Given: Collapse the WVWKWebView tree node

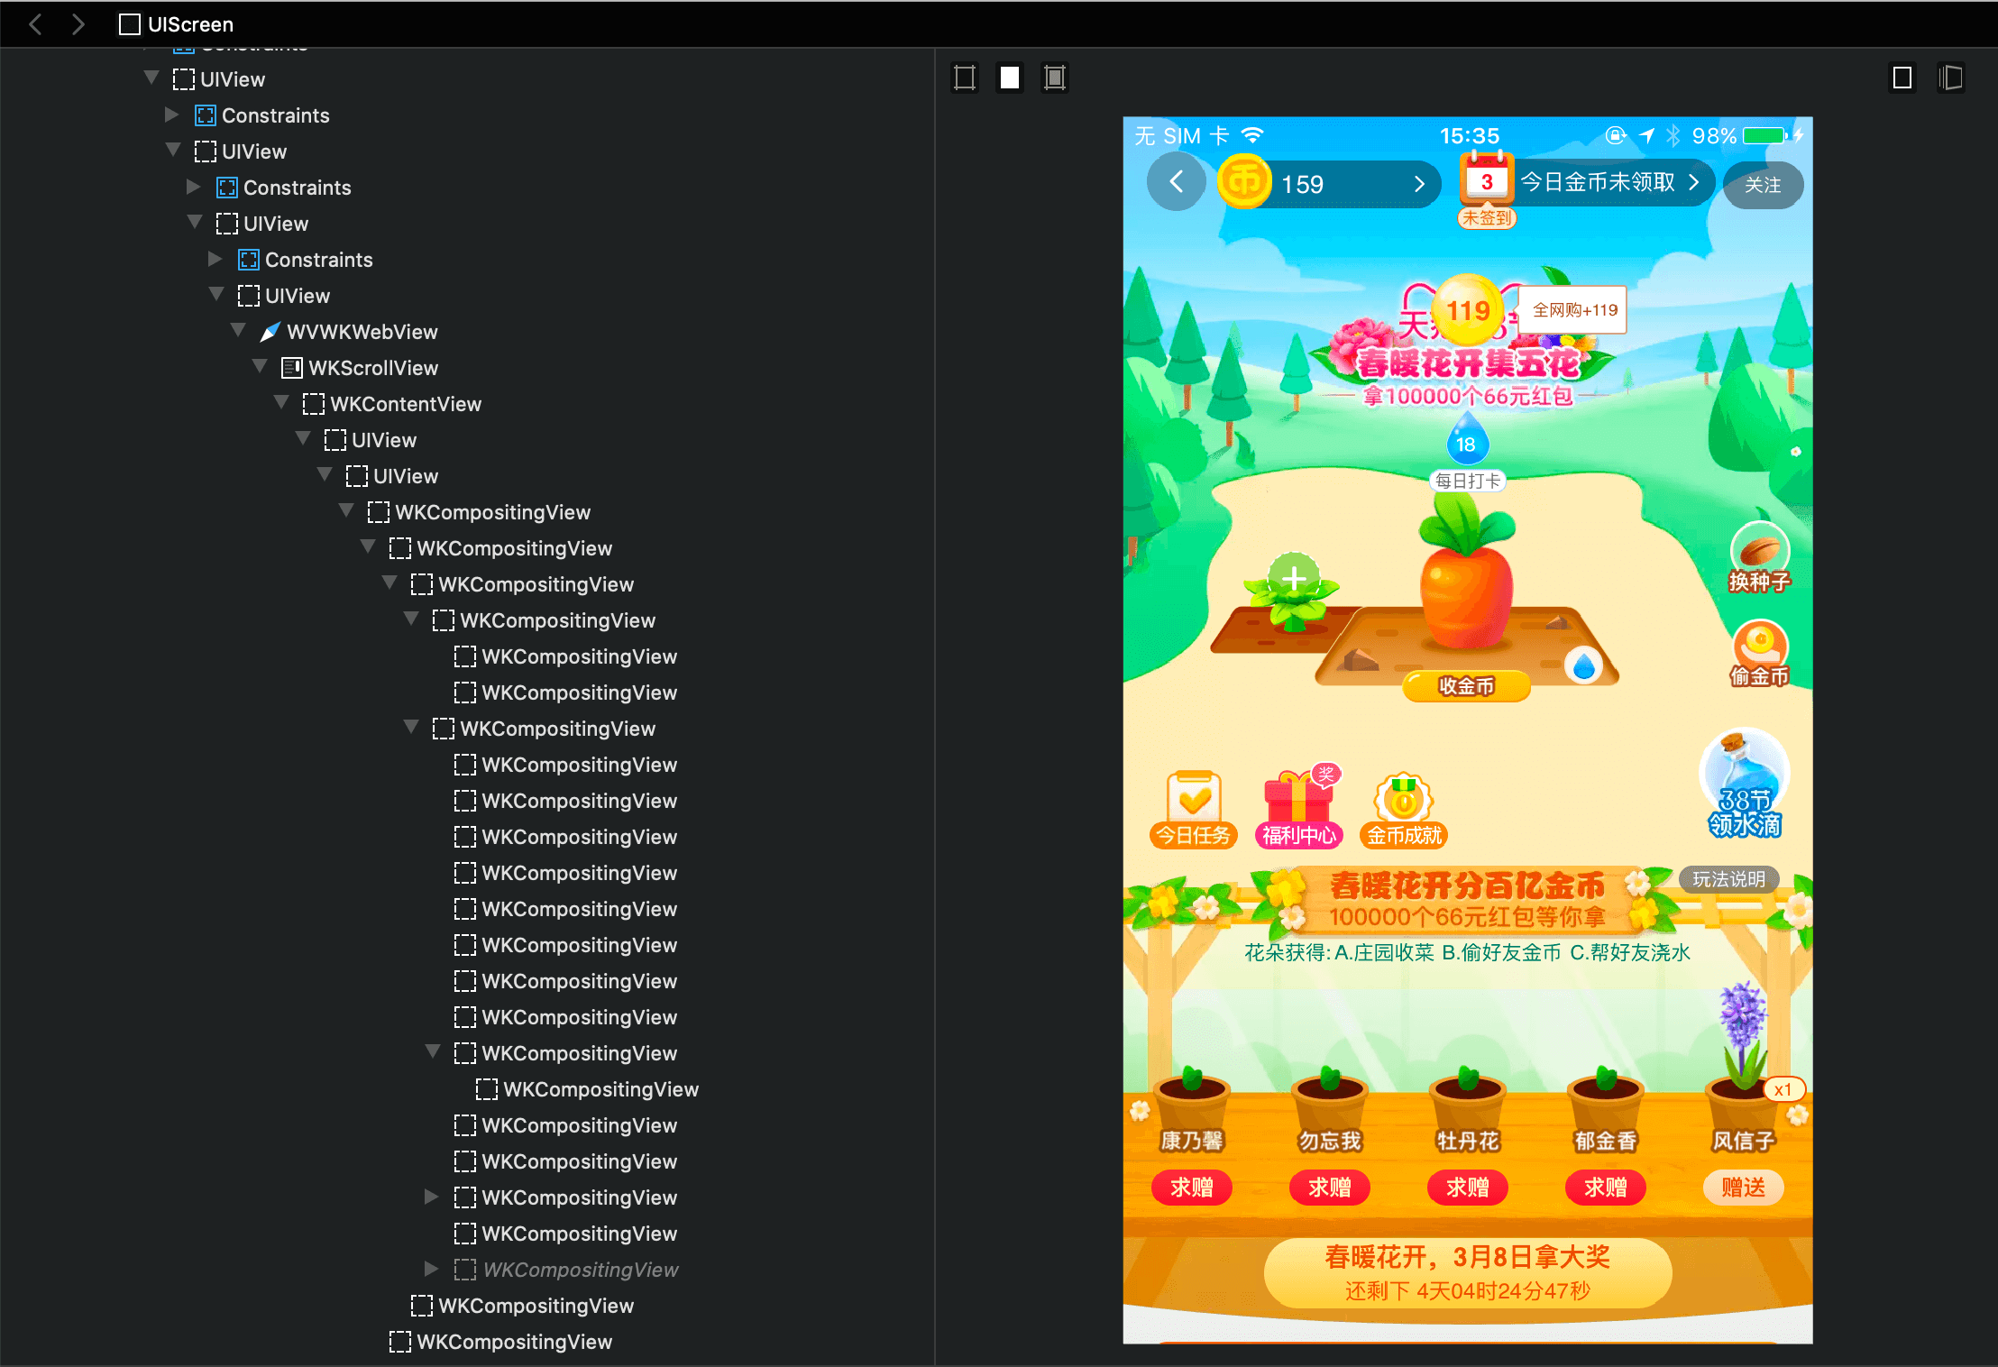Looking at the screenshot, I should pyautogui.click(x=238, y=331).
